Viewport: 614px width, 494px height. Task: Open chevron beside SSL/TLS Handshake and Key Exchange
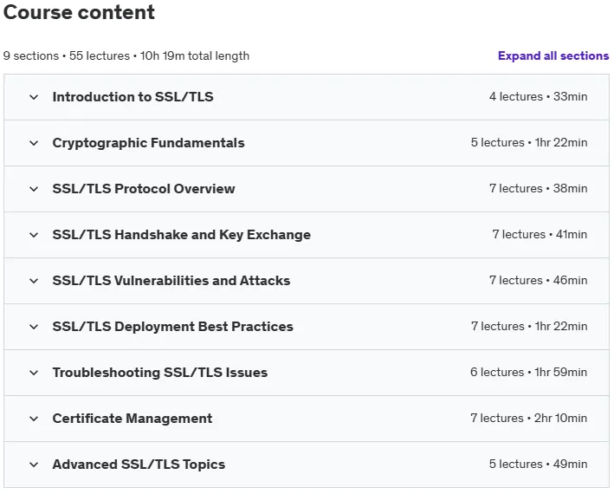34,235
